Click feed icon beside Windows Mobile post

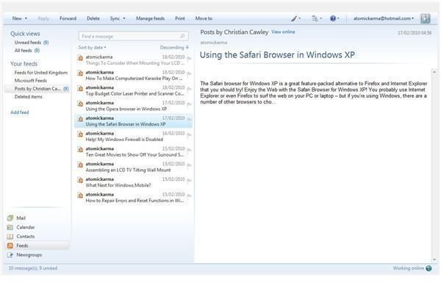80,180
